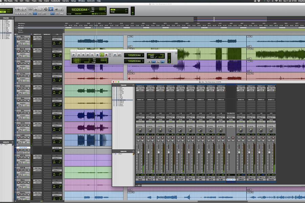This screenshot has width=305, height=203.
Task: Open Transport main counter dropdown arrow
Action: coord(143,55)
